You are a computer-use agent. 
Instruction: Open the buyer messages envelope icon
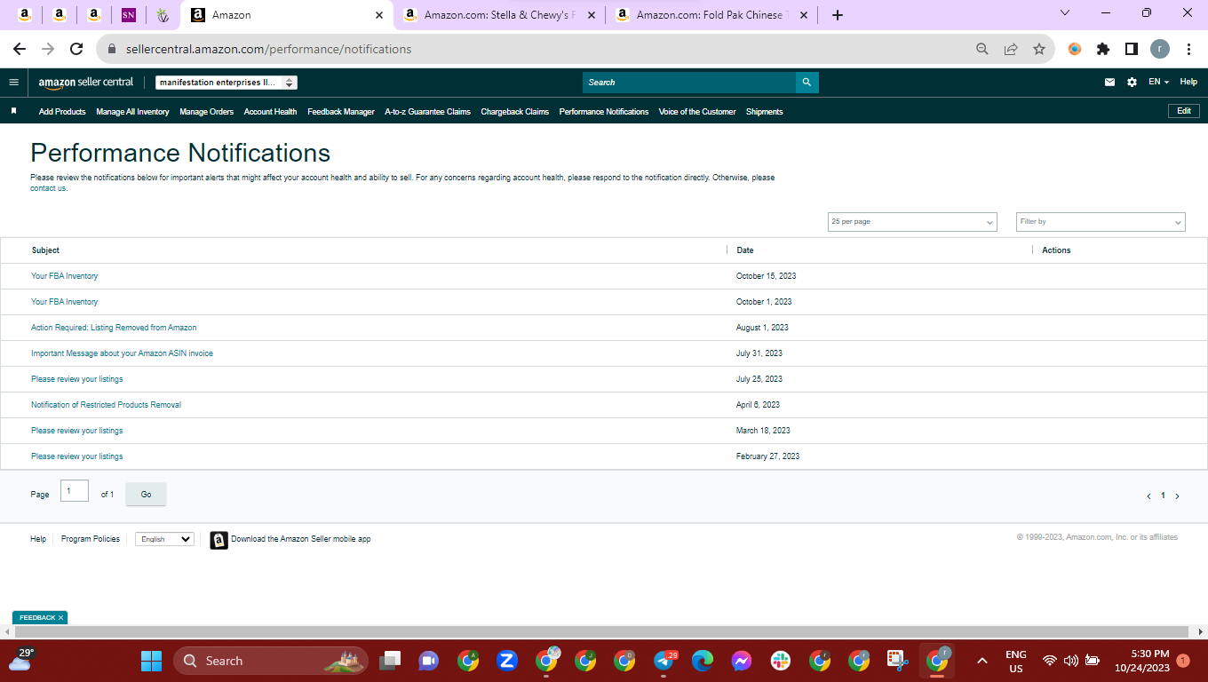click(1109, 82)
